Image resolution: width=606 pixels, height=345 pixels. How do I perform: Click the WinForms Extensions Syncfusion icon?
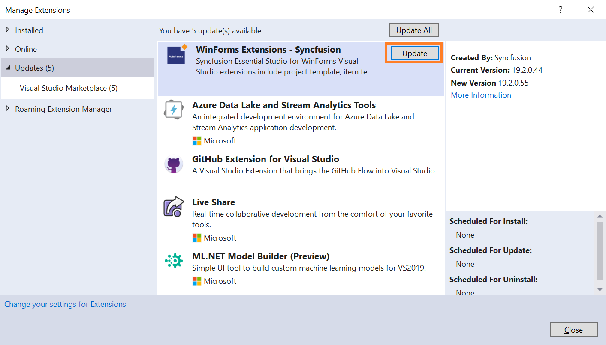176,56
